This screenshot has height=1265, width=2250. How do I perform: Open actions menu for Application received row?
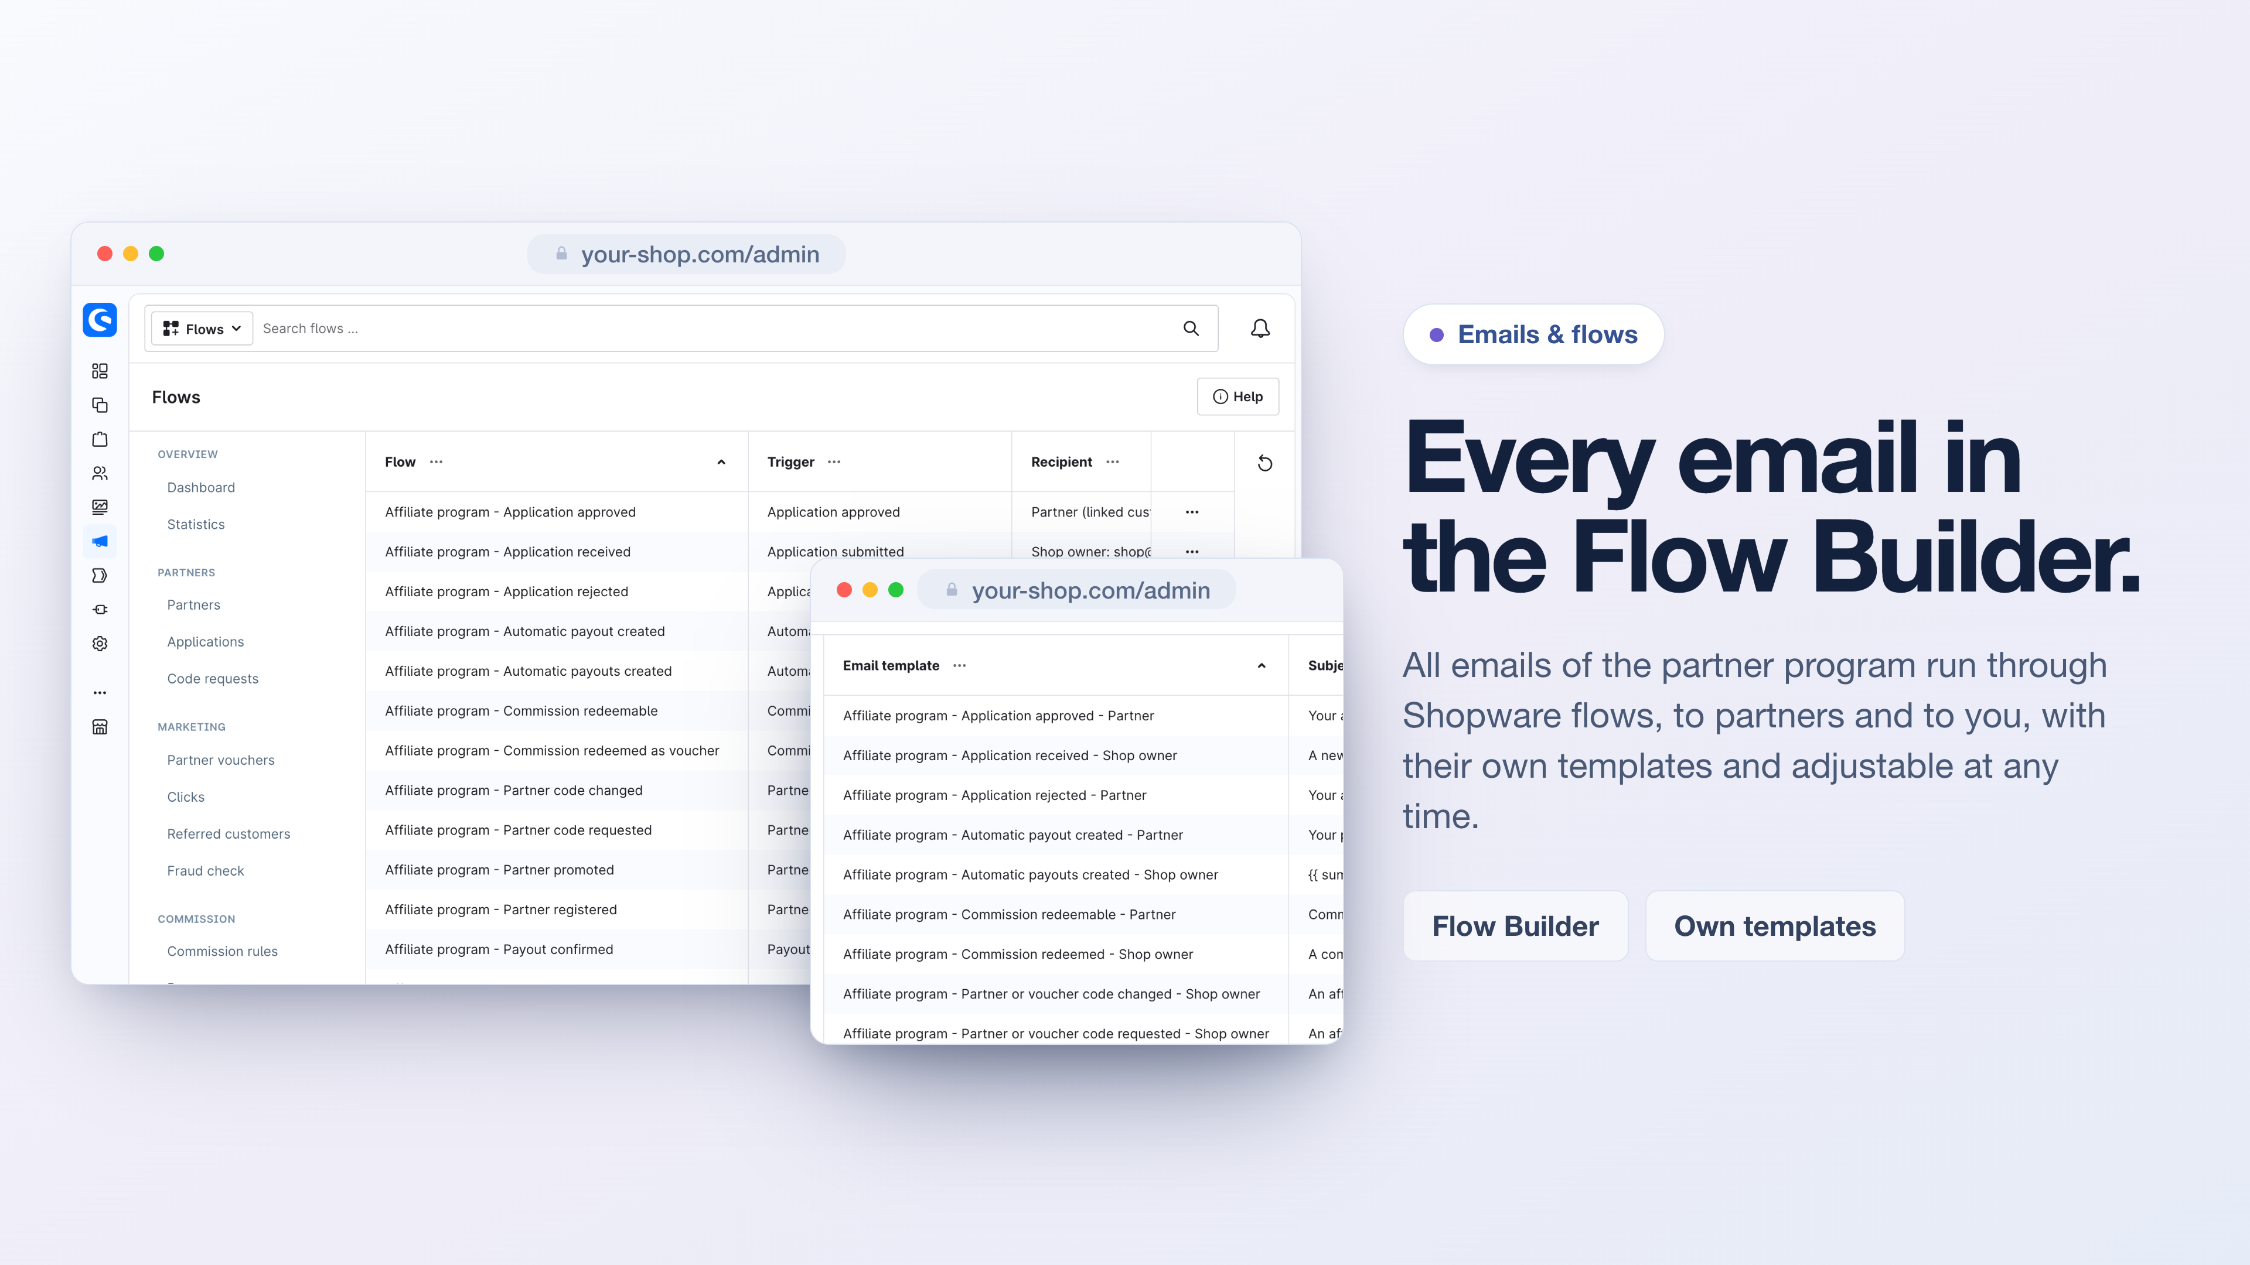(x=1192, y=552)
